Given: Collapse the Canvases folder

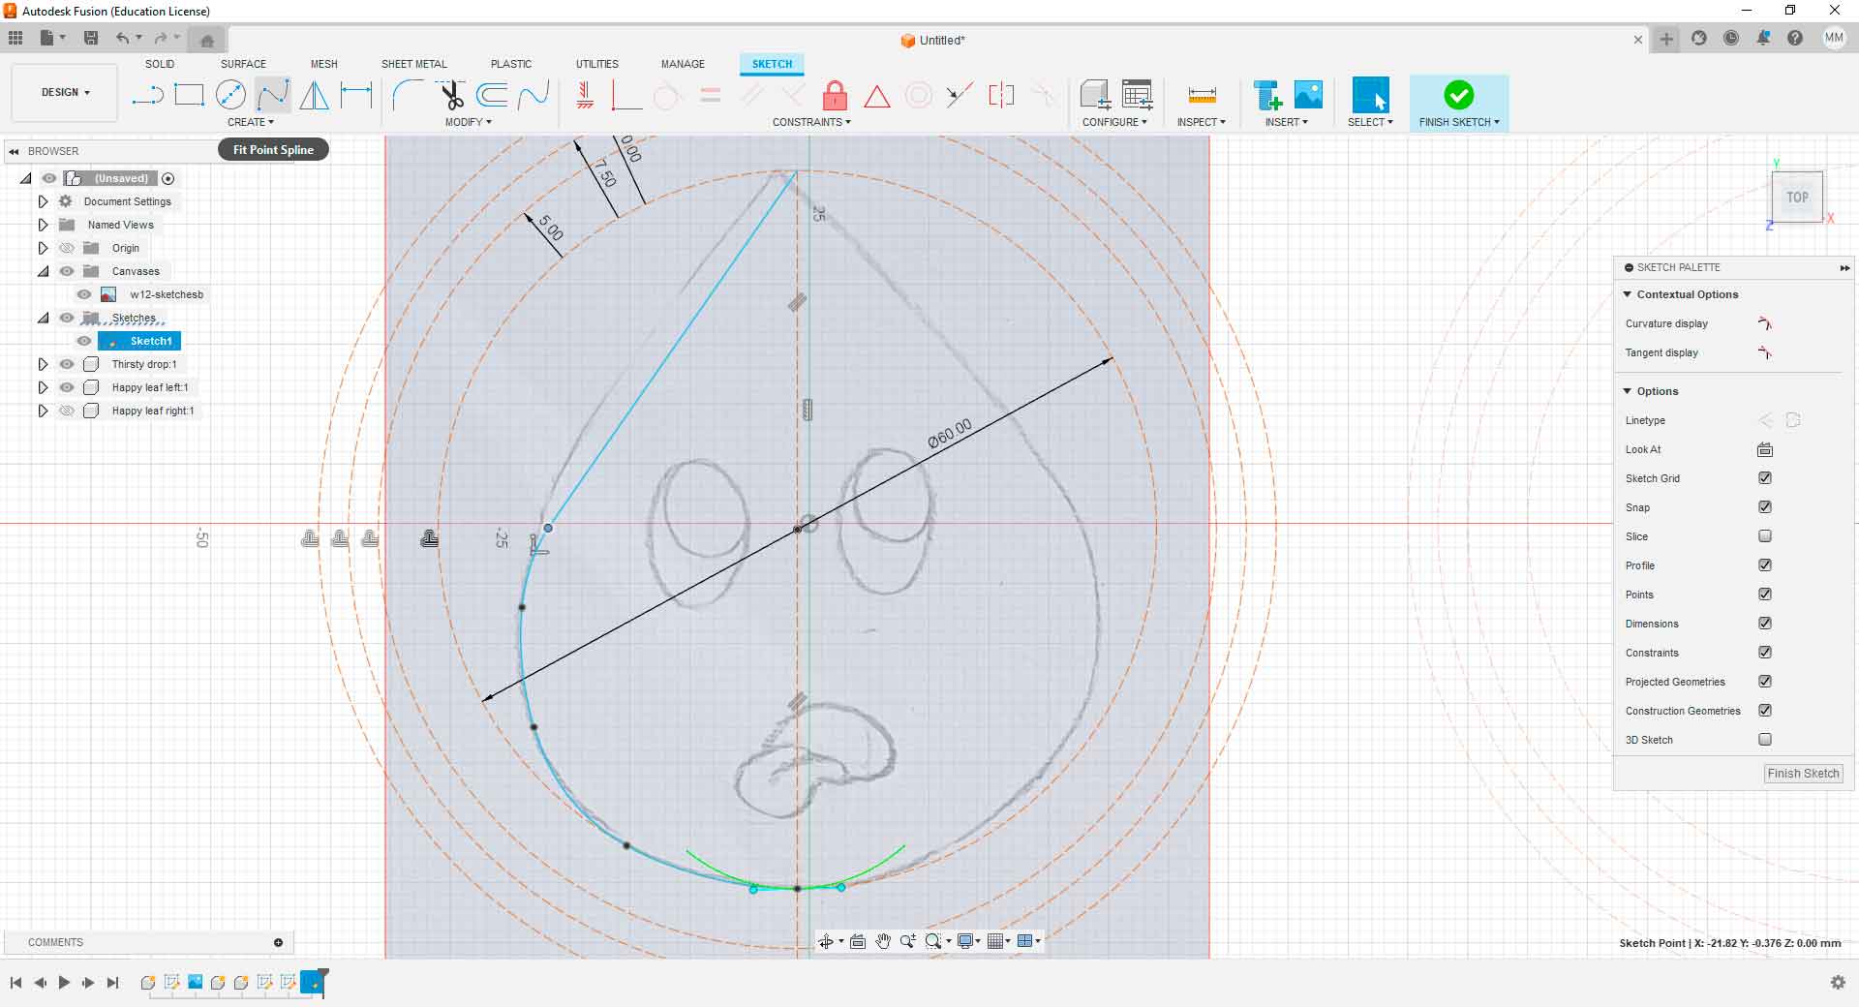Looking at the screenshot, I should tap(43, 271).
